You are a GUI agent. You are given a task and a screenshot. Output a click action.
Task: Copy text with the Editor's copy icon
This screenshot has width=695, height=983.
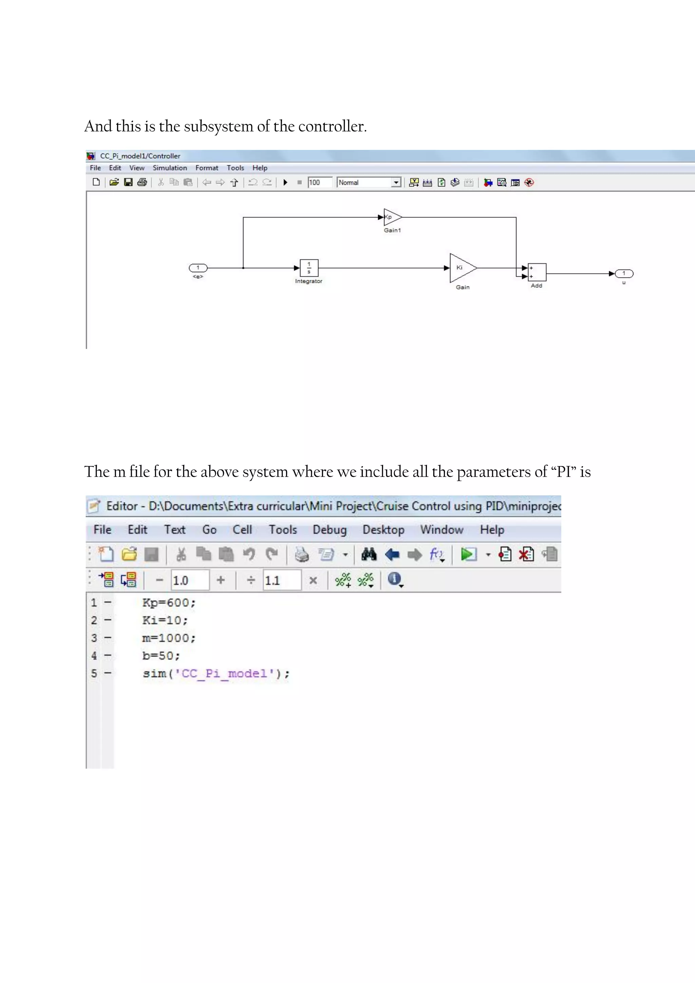[x=203, y=554]
